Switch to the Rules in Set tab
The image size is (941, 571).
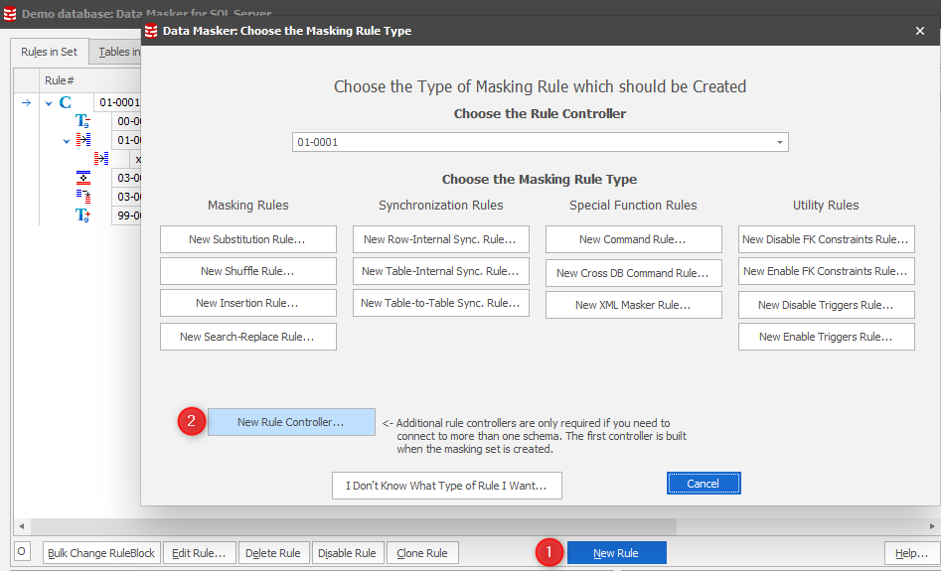click(x=49, y=52)
